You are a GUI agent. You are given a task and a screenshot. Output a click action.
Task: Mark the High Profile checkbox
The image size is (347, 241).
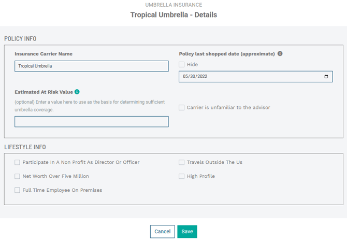(182, 176)
